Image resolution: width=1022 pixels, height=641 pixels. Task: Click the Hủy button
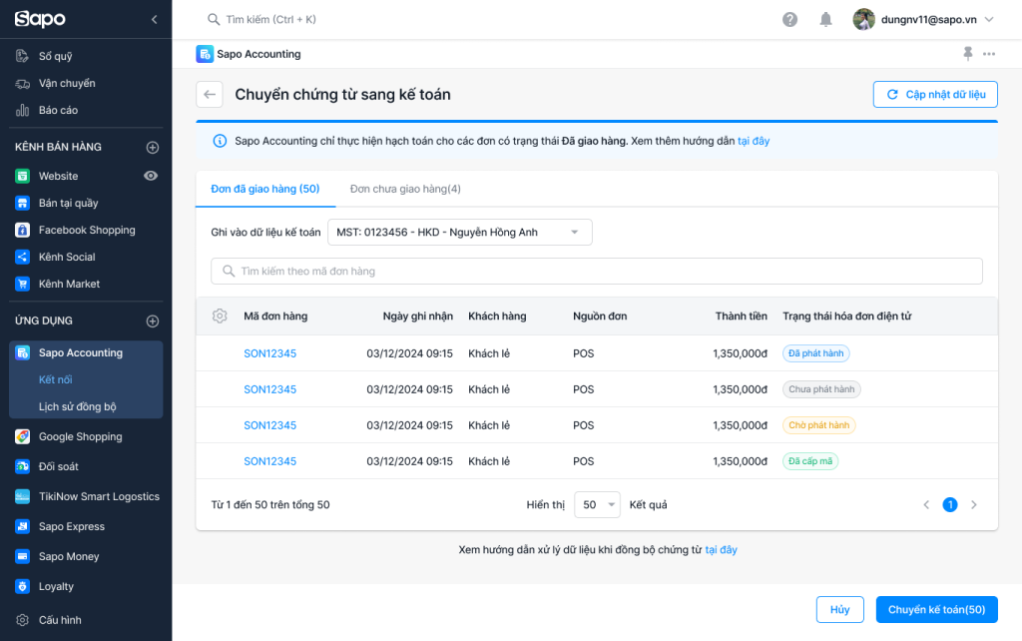[x=840, y=610]
